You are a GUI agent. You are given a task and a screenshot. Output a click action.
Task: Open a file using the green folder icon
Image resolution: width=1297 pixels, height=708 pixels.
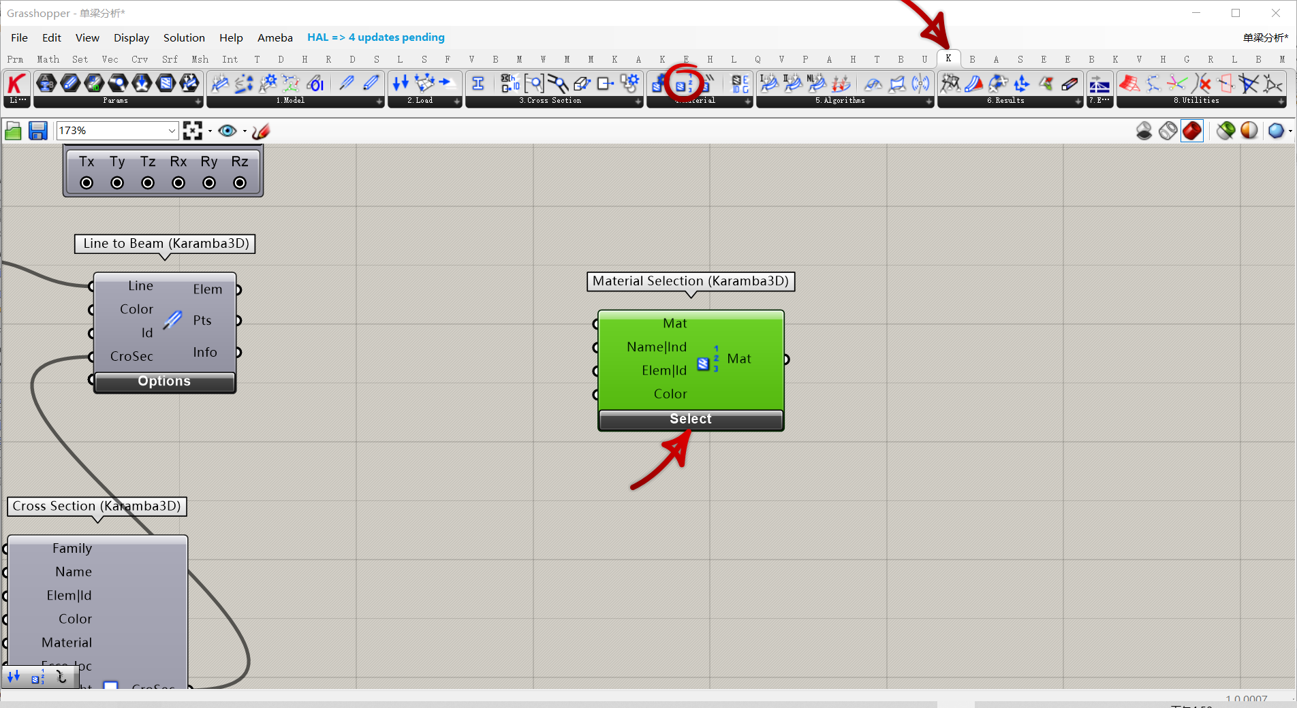[13, 131]
